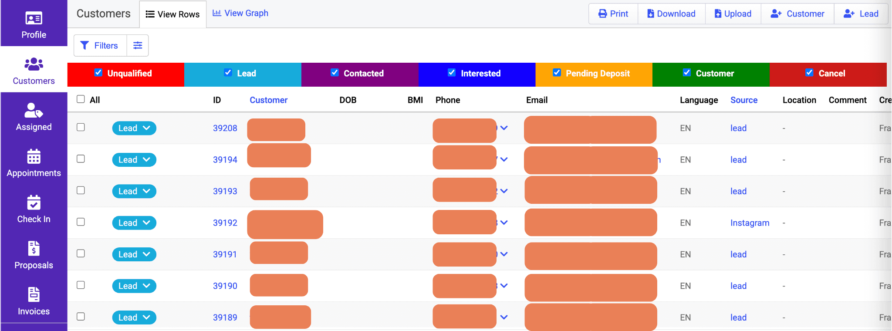The height and width of the screenshot is (331, 892).
Task: Open the Customers sidebar icon
Action: pos(34,64)
